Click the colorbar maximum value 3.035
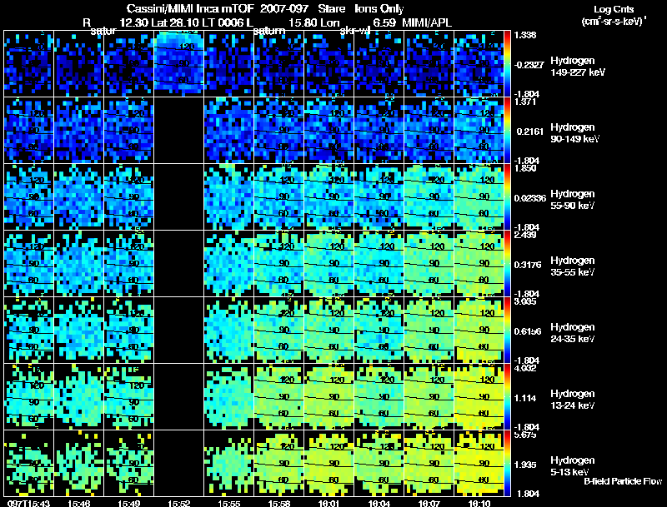 (x=525, y=301)
